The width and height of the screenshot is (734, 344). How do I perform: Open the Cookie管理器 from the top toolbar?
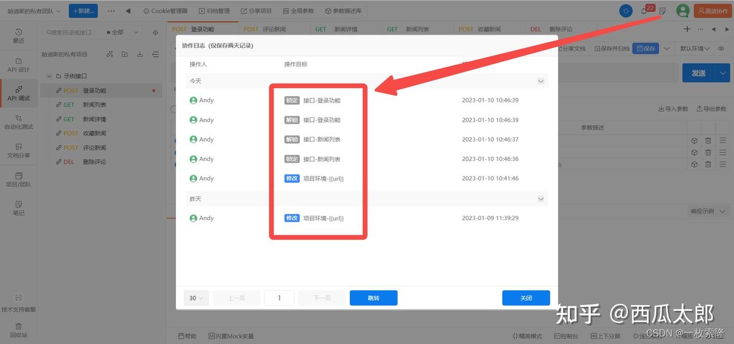click(x=167, y=10)
